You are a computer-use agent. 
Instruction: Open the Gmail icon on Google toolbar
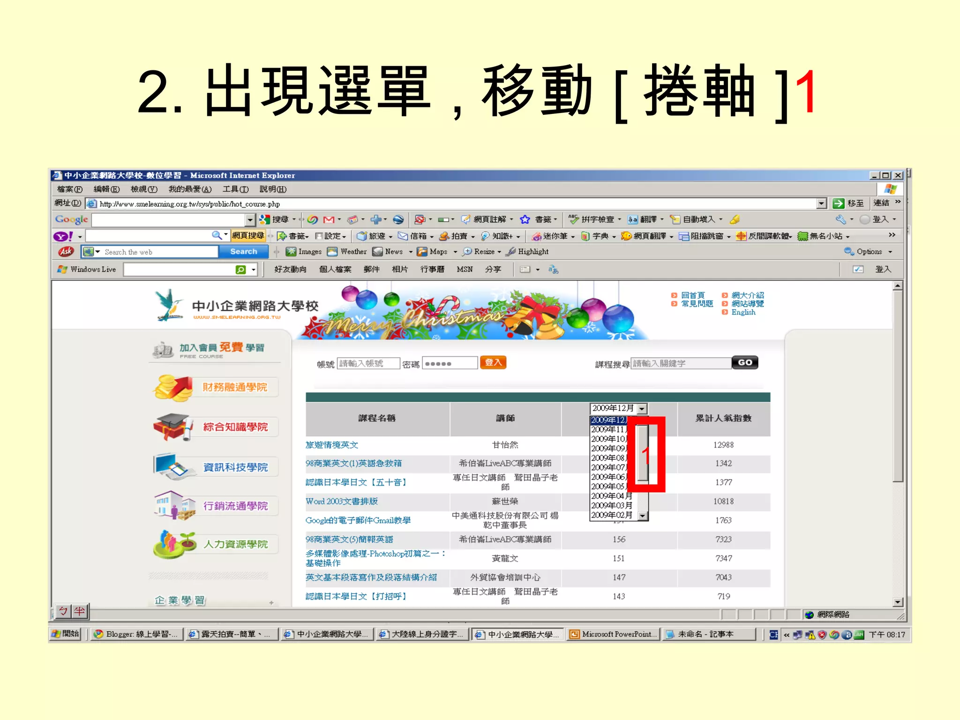[329, 219]
